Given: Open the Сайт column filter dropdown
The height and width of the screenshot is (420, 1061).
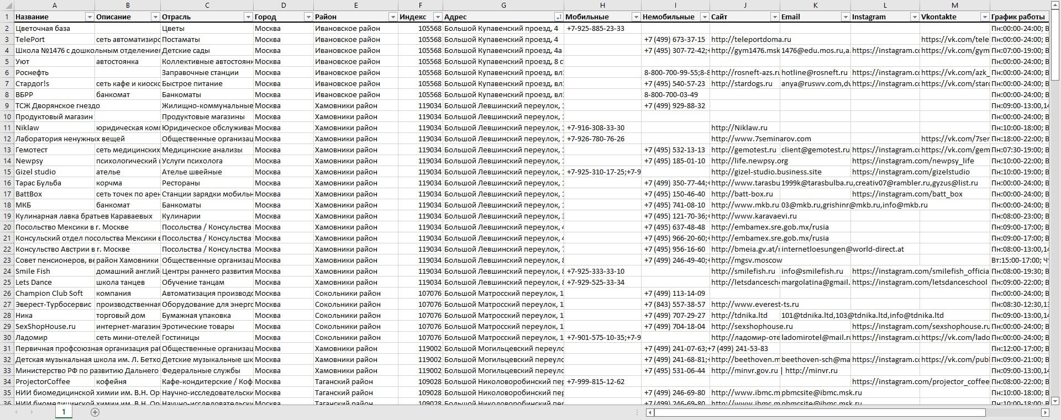Looking at the screenshot, I should click(775, 17).
